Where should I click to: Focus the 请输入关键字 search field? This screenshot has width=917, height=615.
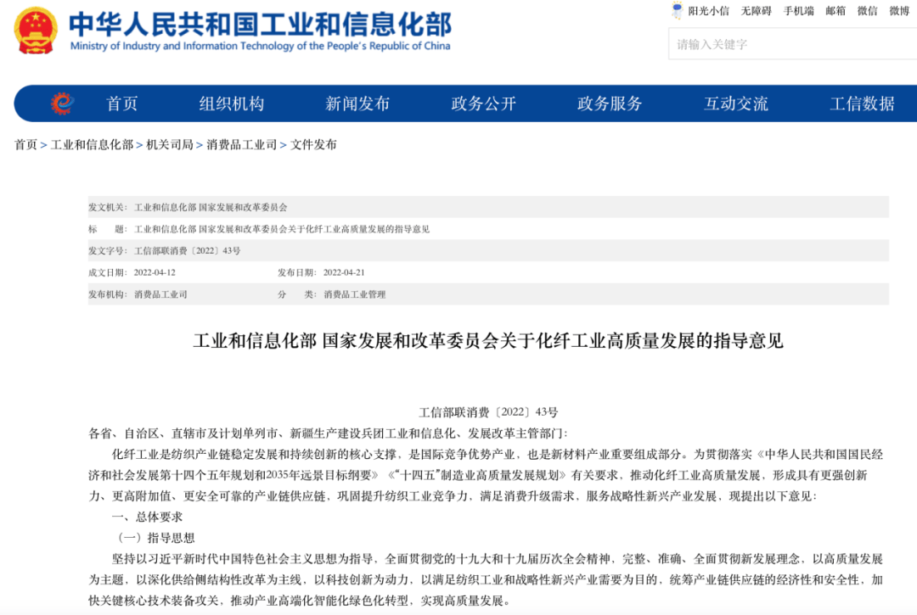[792, 44]
